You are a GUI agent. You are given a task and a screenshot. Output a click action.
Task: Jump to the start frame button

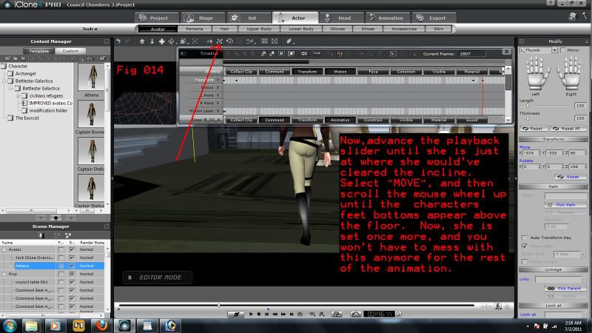[267, 314]
